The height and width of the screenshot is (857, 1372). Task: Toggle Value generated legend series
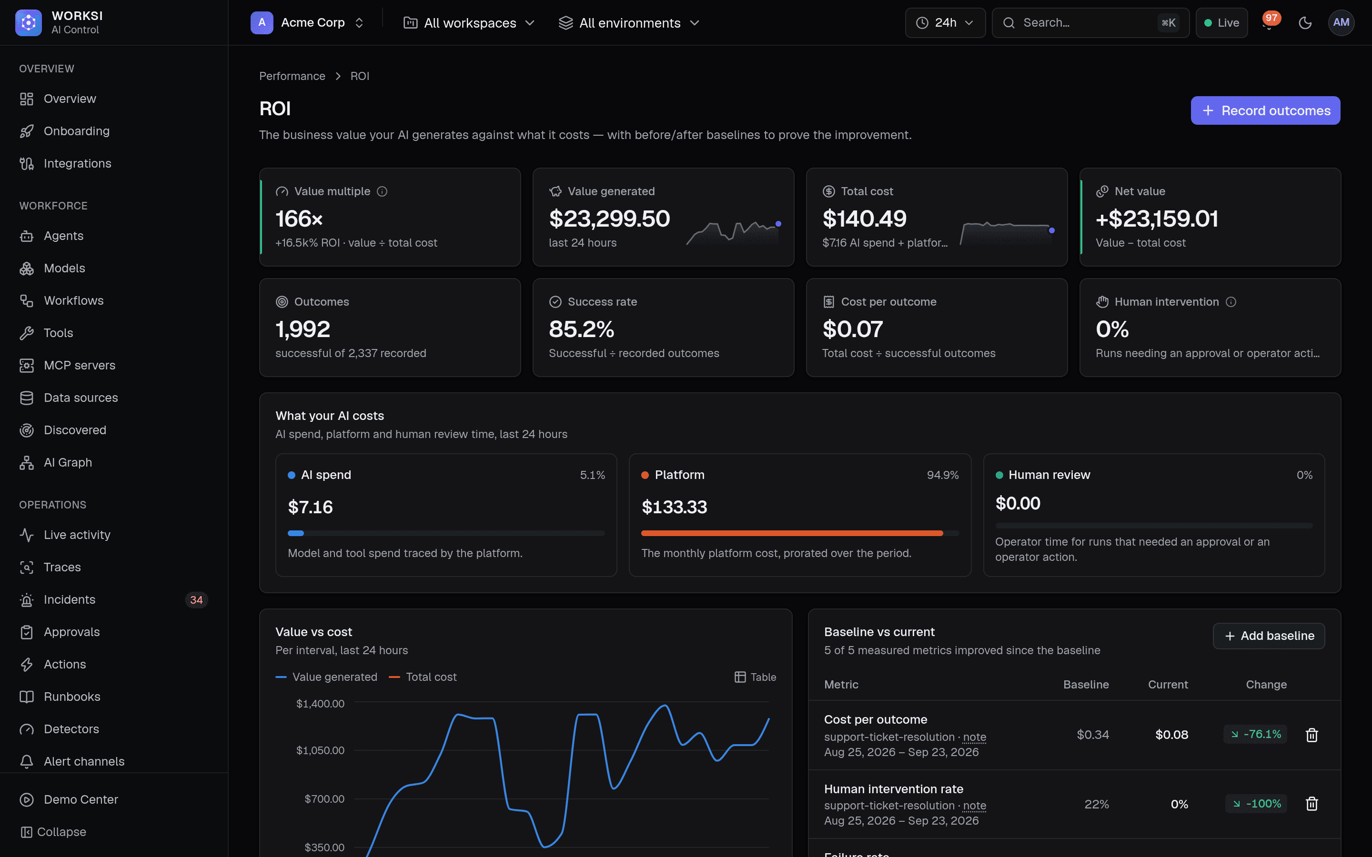[x=326, y=678]
